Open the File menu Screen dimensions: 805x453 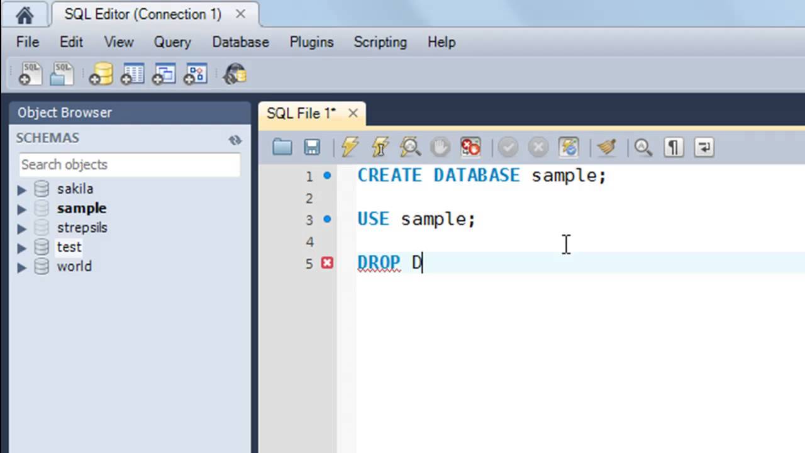(x=28, y=42)
